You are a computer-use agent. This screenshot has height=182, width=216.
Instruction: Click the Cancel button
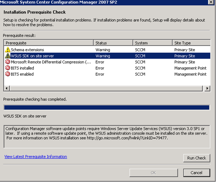(x=197, y=173)
